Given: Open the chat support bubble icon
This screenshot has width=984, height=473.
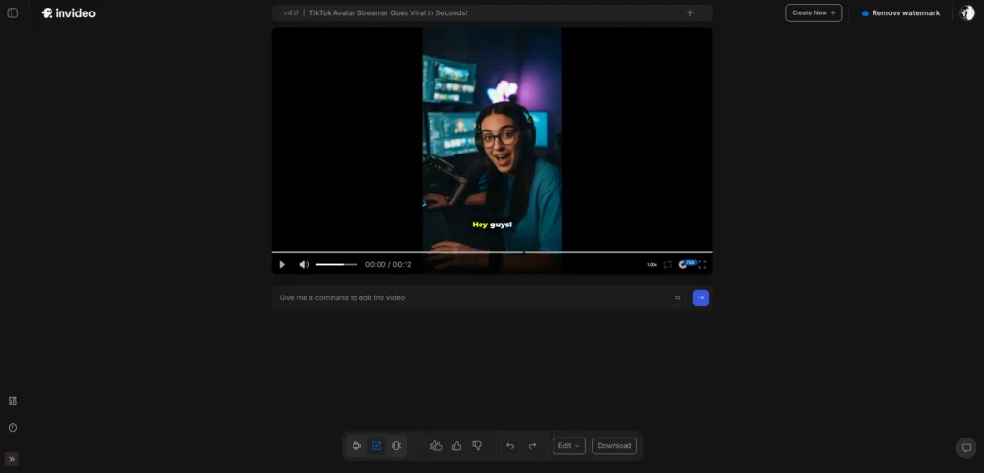Looking at the screenshot, I should pyautogui.click(x=967, y=447).
